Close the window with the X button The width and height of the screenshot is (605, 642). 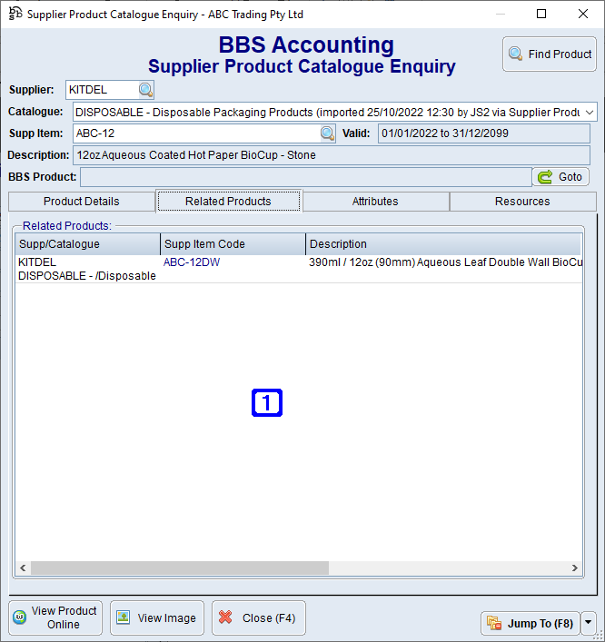tap(583, 14)
